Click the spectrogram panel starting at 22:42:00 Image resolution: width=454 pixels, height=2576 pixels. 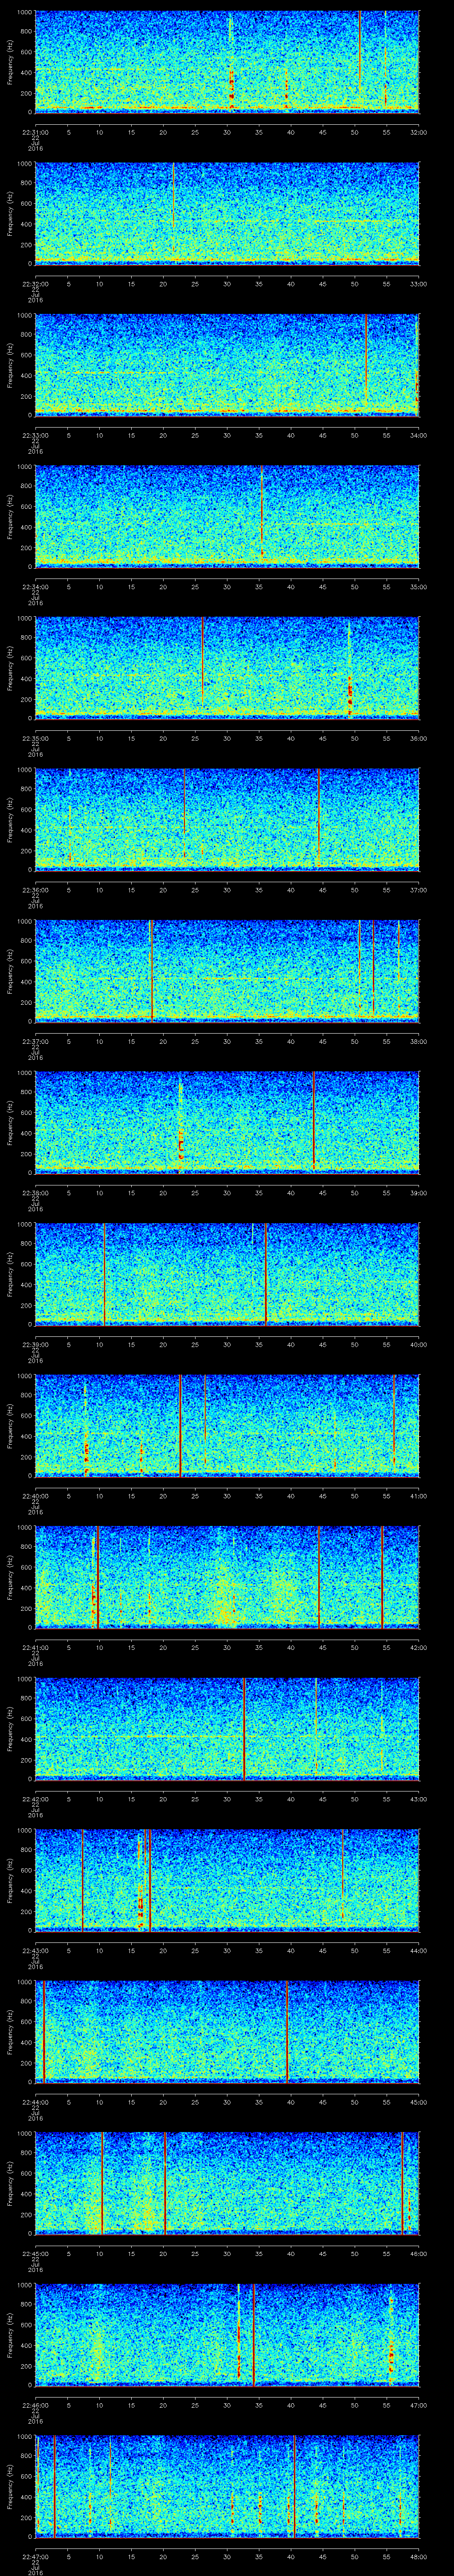click(227, 1728)
